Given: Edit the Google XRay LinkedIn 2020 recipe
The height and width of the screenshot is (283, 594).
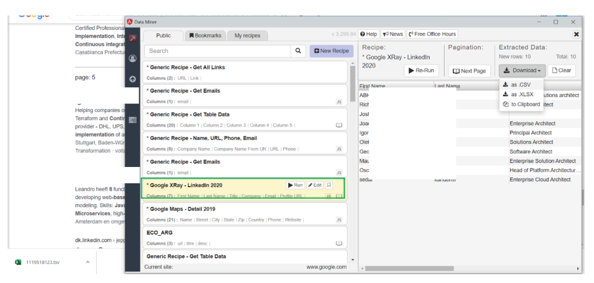Looking at the screenshot, I should tap(315, 185).
